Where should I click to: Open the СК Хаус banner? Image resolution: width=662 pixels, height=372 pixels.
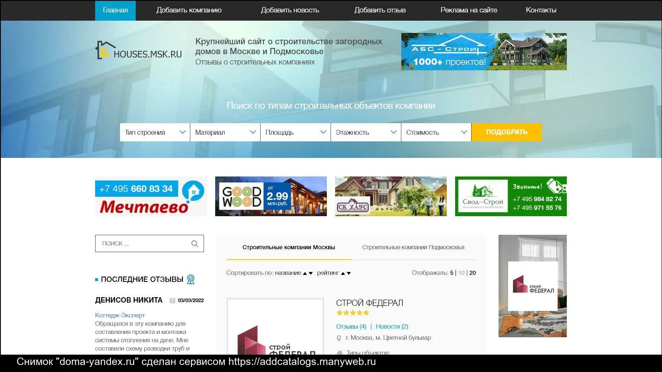391,196
